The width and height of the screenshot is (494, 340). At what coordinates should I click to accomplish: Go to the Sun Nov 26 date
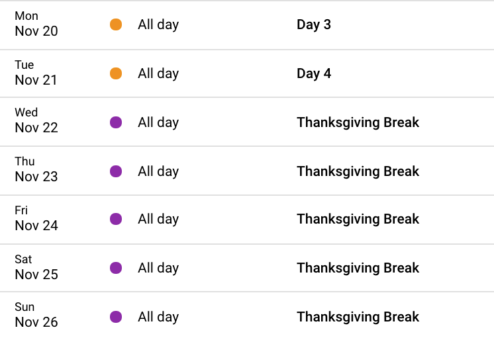(x=36, y=315)
